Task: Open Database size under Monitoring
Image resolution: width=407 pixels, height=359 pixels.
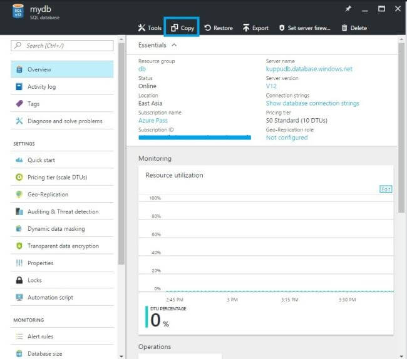Action: [62, 353]
